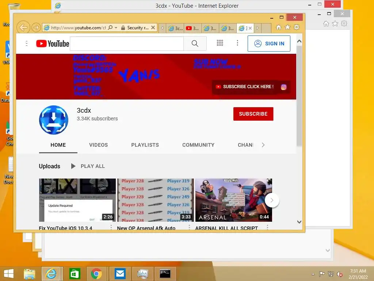Open YouTube settings three-dot menu
This screenshot has width=374, height=281.
(x=237, y=43)
